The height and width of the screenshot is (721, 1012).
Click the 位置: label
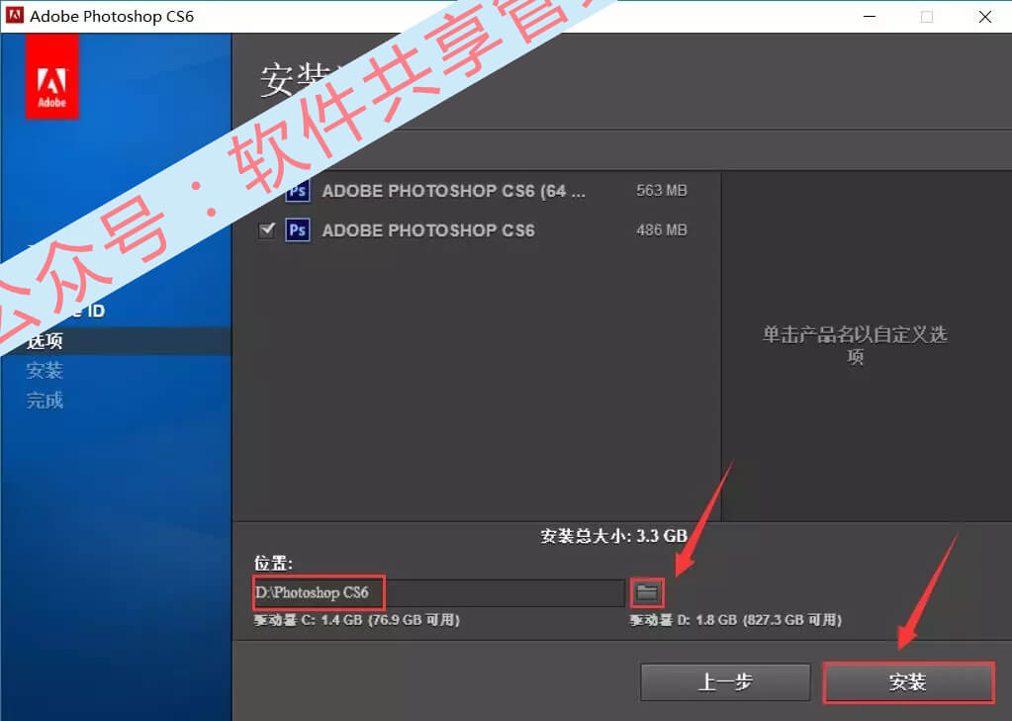coord(273,563)
